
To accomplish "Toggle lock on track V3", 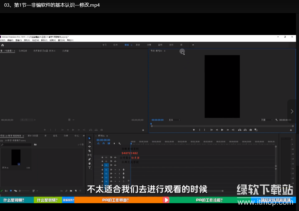I will point(102,157).
